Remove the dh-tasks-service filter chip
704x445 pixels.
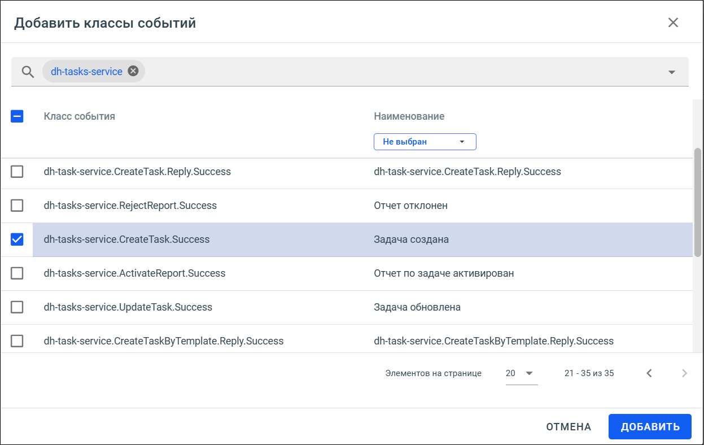[x=133, y=71]
